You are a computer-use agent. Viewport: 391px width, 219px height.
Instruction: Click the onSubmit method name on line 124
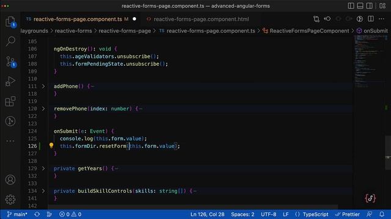click(x=66, y=131)
